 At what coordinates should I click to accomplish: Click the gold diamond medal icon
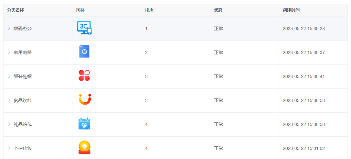tap(84, 148)
